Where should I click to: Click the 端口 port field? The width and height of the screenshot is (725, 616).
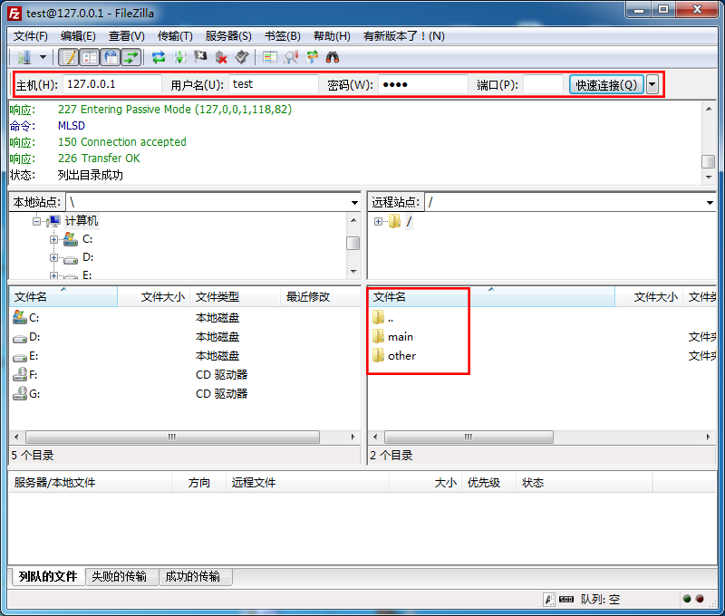543,84
